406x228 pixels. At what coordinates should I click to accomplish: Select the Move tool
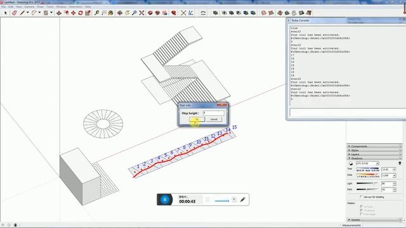pos(74,13)
